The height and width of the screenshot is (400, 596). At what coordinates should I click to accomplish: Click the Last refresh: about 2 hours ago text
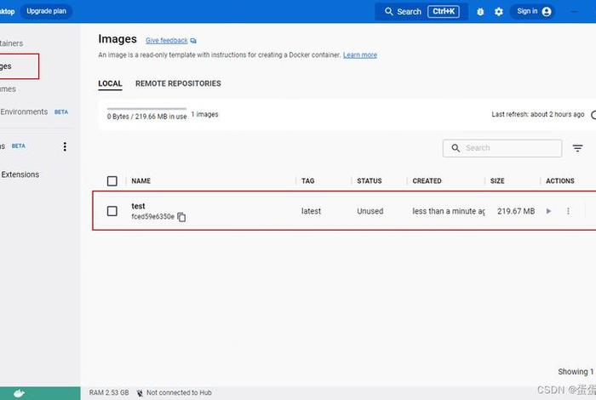point(538,114)
